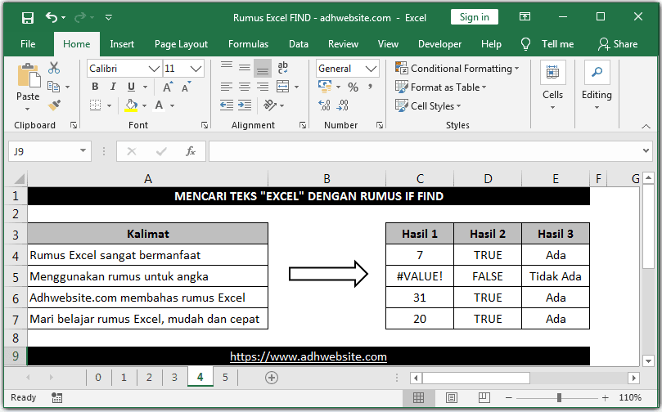This screenshot has width=662, height=412.
Task: Apply middle align to cell
Action: pyautogui.click(x=245, y=68)
